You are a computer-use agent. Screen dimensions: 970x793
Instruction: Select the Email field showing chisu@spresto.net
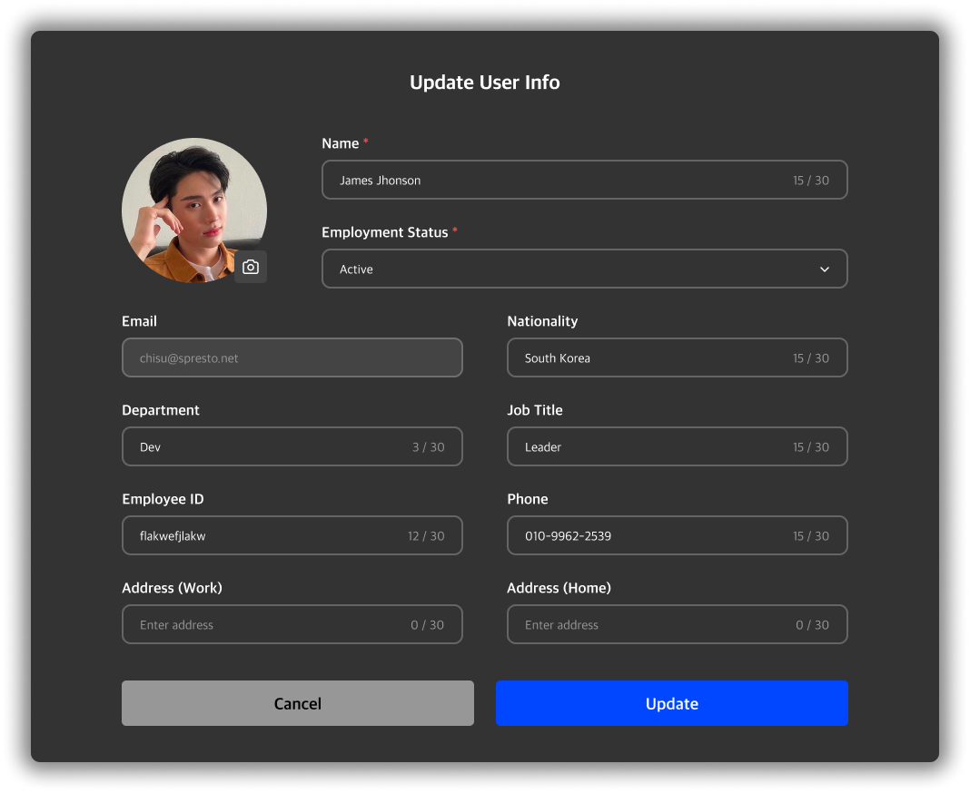[292, 357]
